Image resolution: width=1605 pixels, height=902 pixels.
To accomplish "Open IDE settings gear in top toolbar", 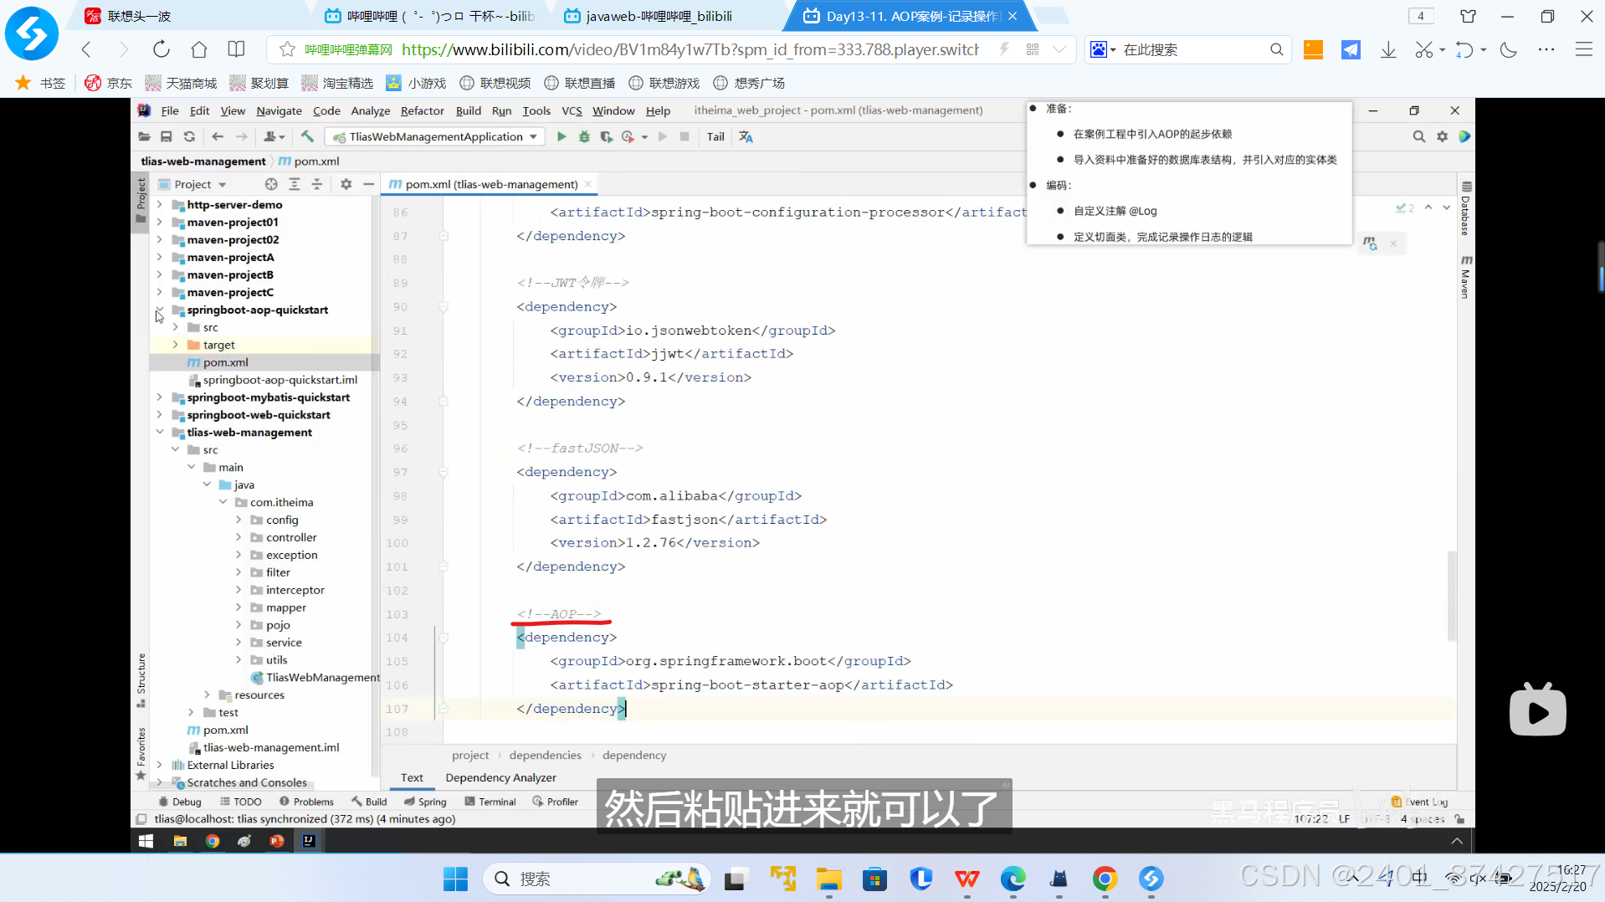I will point(1442,136).
